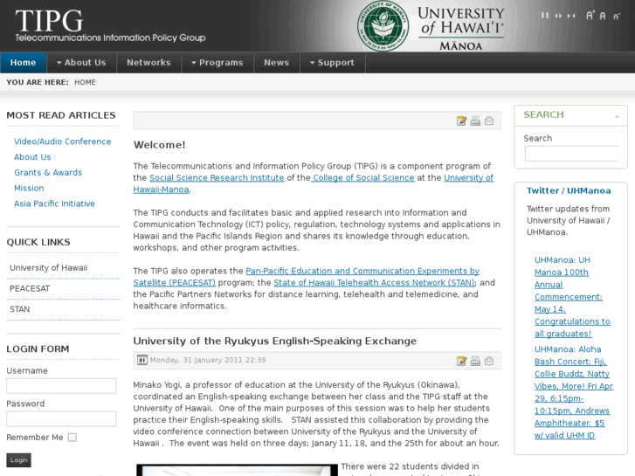The width and height of the screenshot is (635, 476).
Task: Click the MOST READ ARTICLES heading
Action: (61, 115)
